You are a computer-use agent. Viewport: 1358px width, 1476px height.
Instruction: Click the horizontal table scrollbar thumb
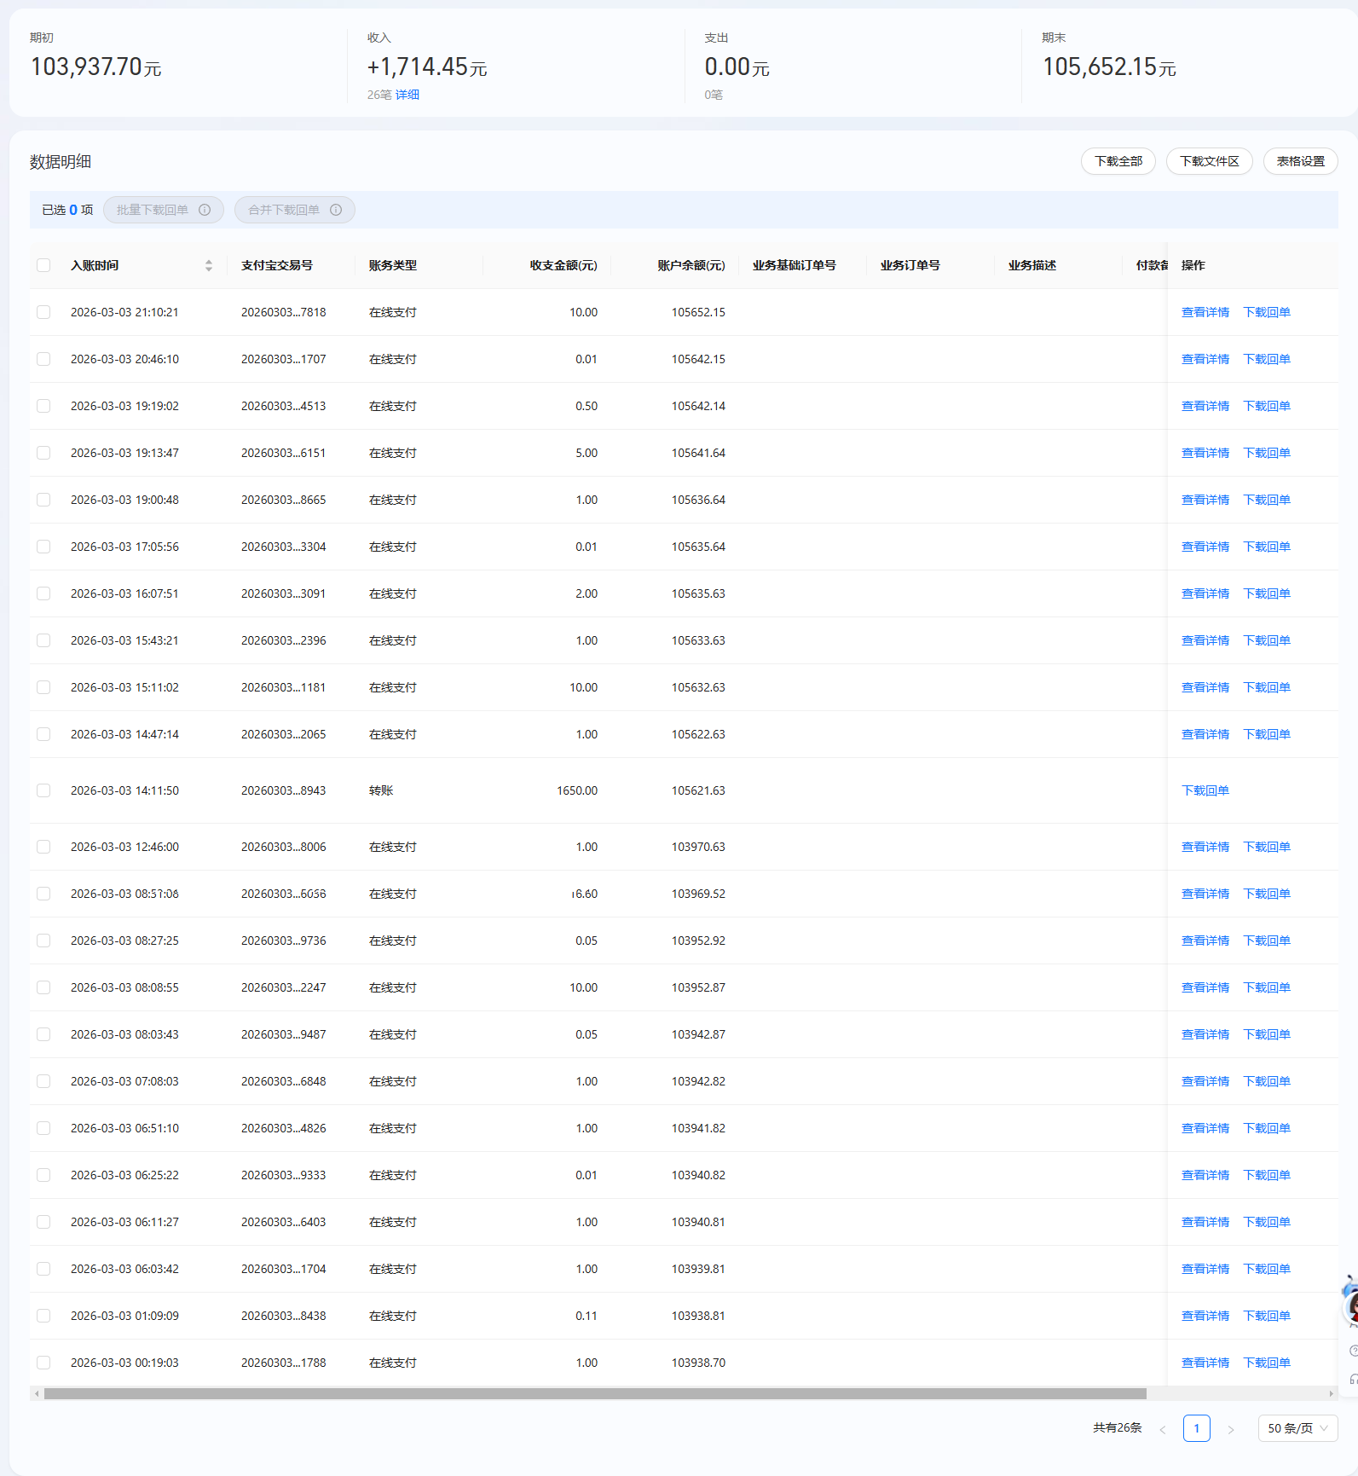click(595, 1393)
